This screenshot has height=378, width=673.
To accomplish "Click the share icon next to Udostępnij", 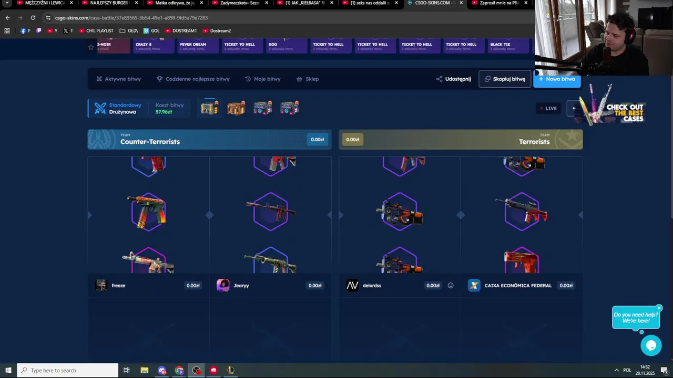I will tap(439, 79).
